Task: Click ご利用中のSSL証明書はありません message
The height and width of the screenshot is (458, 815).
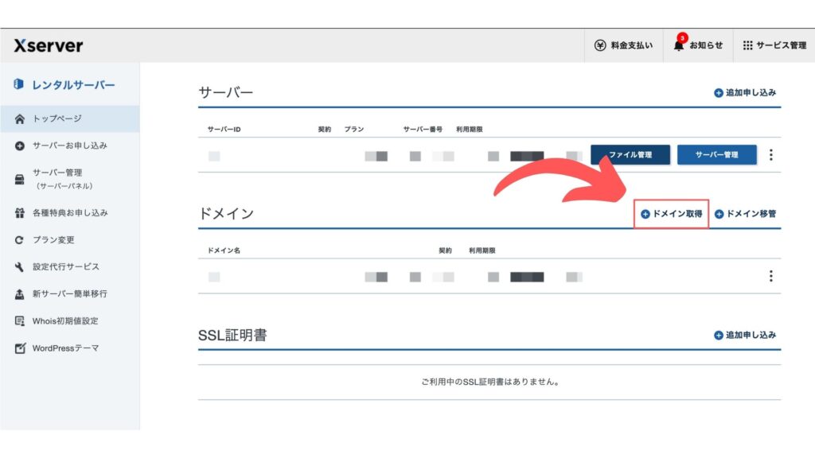Action: 490,382
